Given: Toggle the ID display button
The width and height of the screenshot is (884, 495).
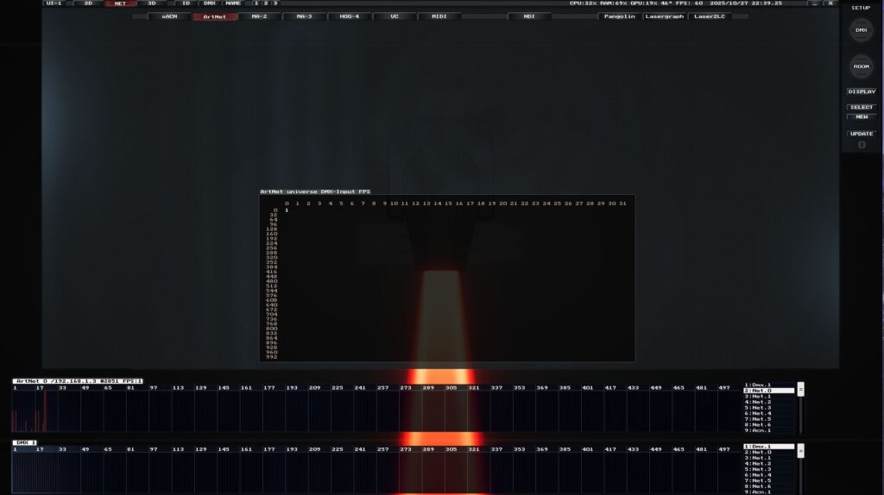Looking at the screenshot, I should [x=186, y=3].
